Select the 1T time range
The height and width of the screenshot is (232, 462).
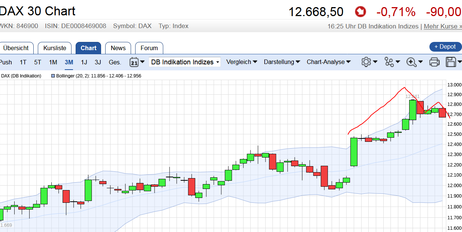click(23, 62)
